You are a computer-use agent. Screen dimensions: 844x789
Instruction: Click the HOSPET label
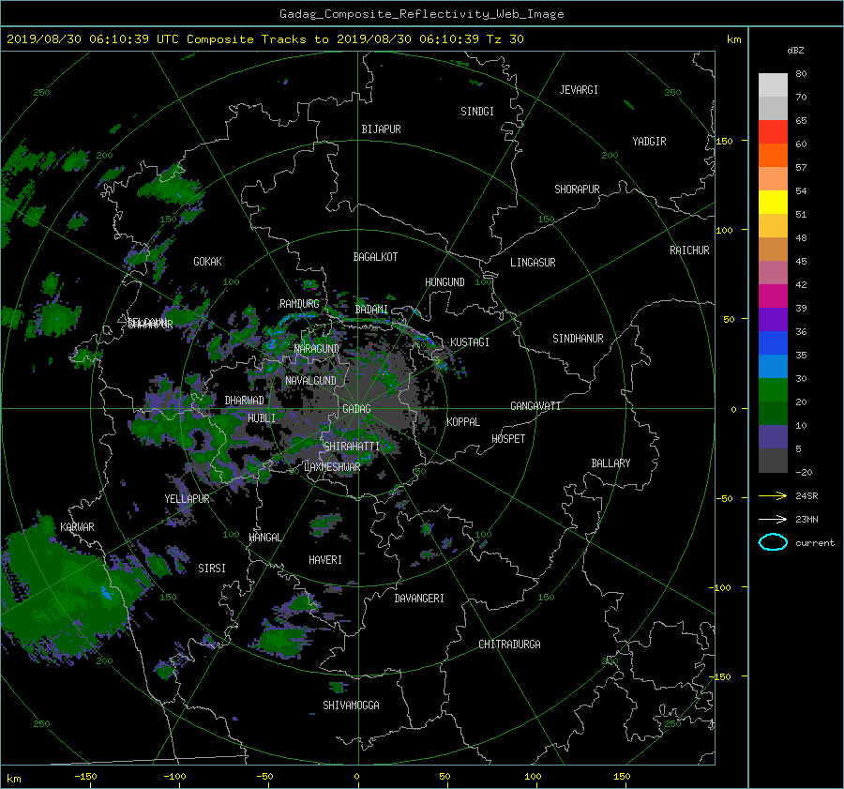508,439
